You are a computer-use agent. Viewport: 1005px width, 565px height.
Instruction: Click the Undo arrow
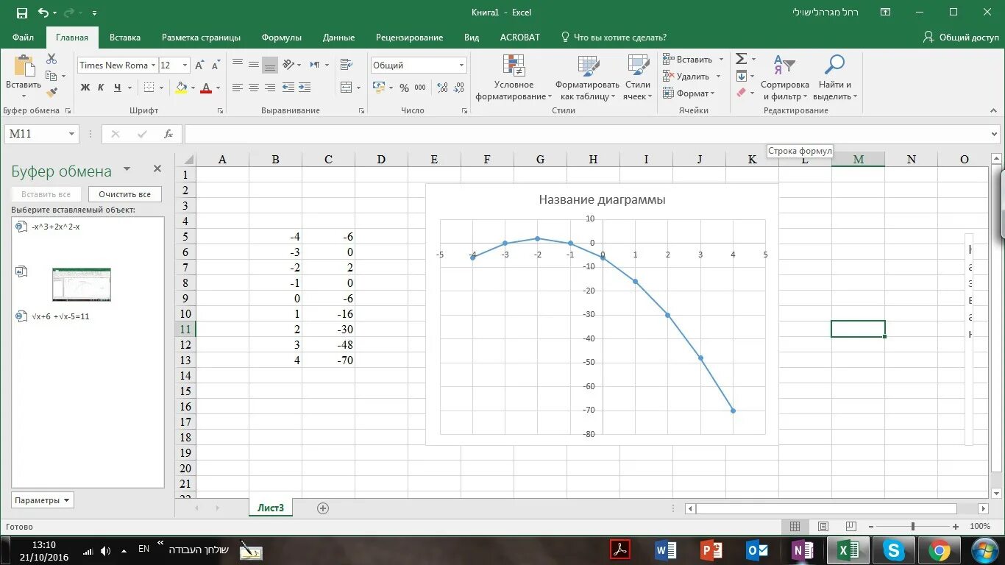[43, 13]
